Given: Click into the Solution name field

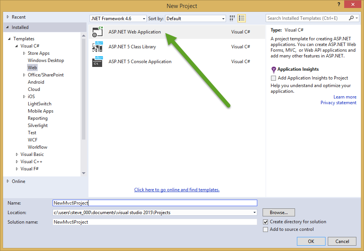Looking at the screenshot, I should coord(155,222).
